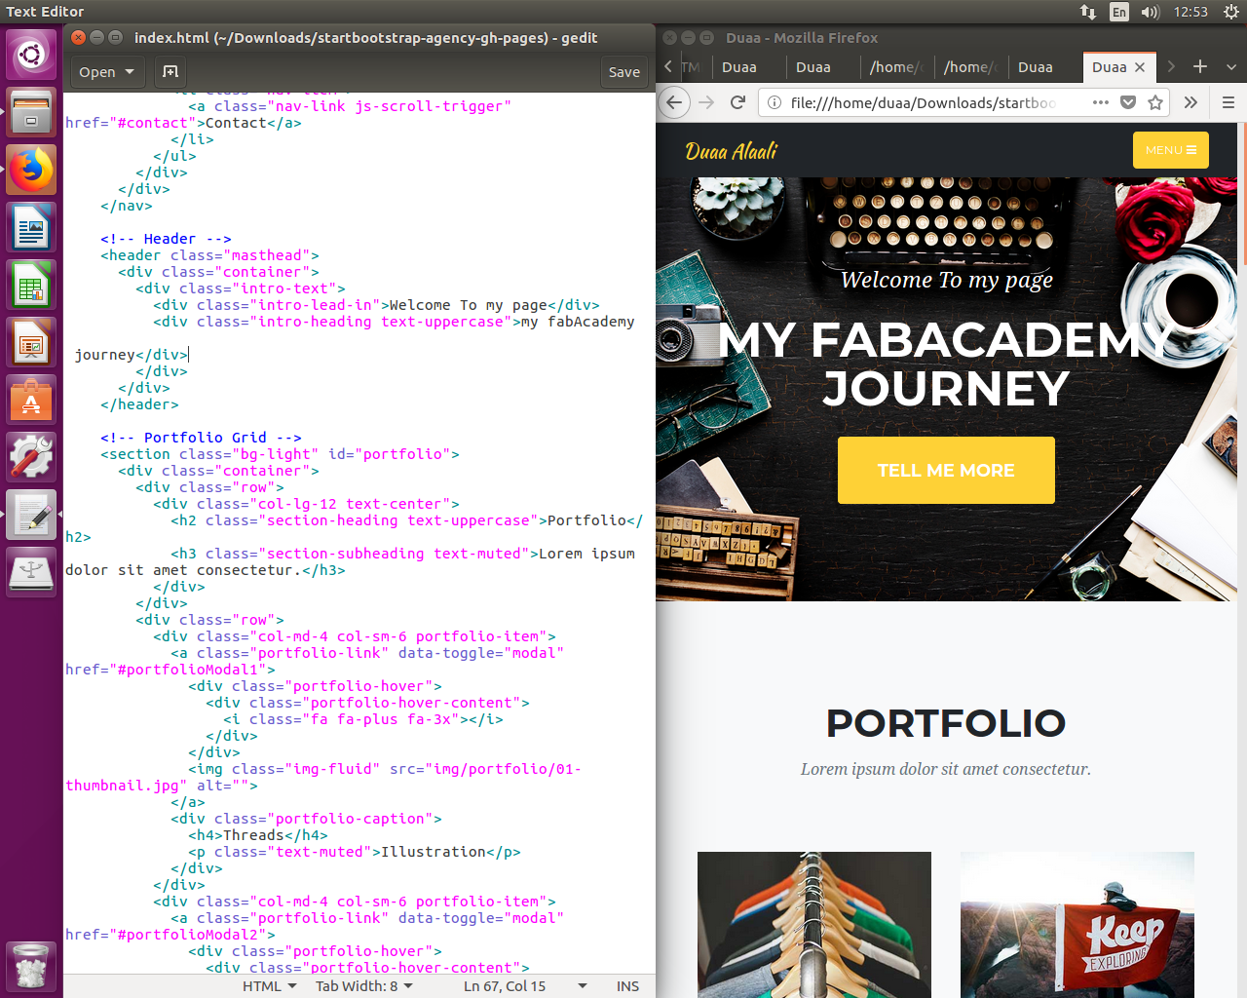Screen dimensions: 1247x998
Task: List all Firefox tabs dropdown arrow
Action: tap(1231, 66)
